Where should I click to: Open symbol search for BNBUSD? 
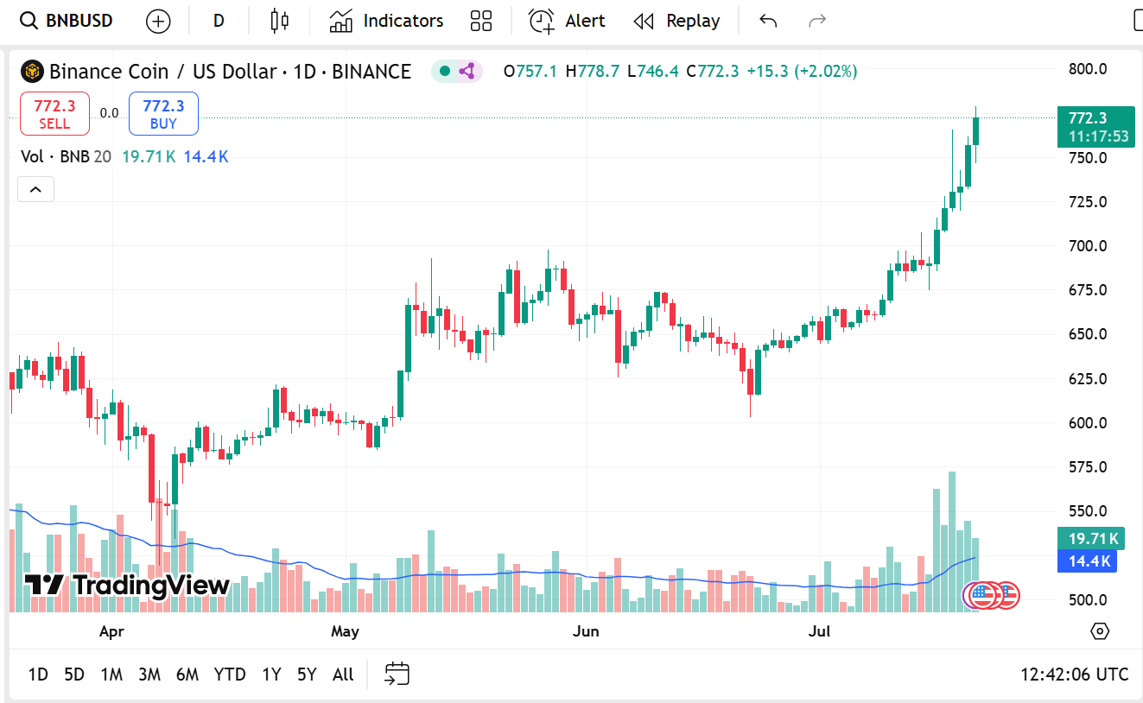pos(67,21)
